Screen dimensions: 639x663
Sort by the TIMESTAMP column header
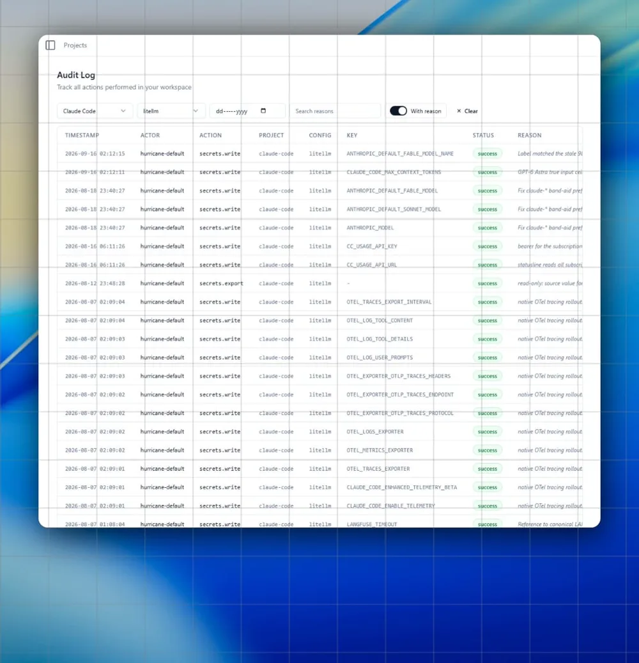click(x=82, y=136)
